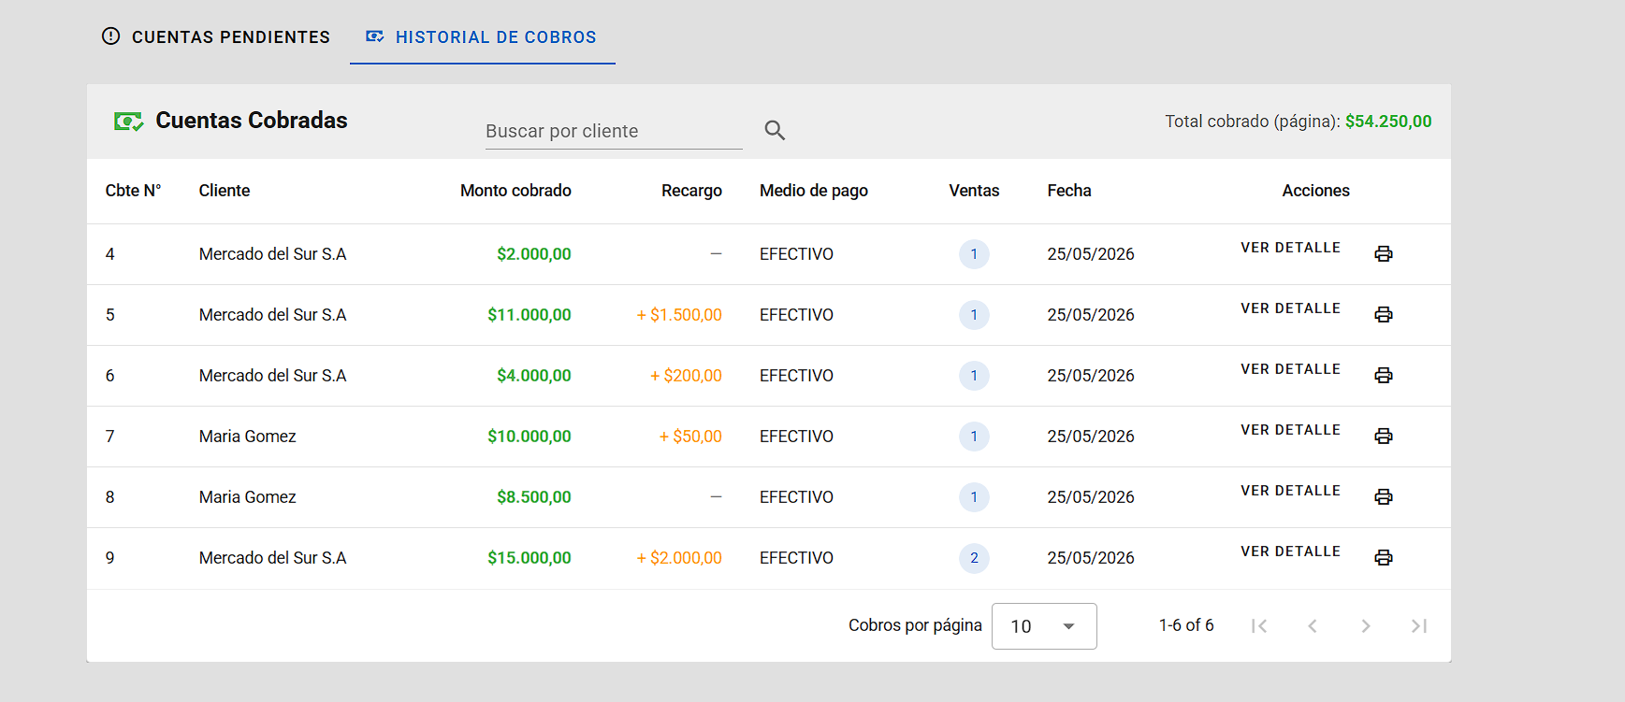Click the search magnifier icon
The height and width of the screenshot is (702, 1625).
tap(775, 130)
